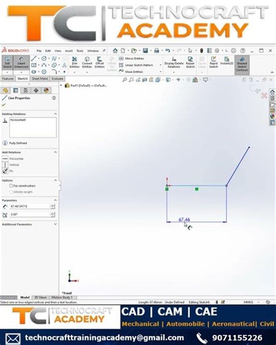Click the Exit Sketch button
Image resolution: width=276 pixels, height=345 pixels.
[x=7, y=63]
